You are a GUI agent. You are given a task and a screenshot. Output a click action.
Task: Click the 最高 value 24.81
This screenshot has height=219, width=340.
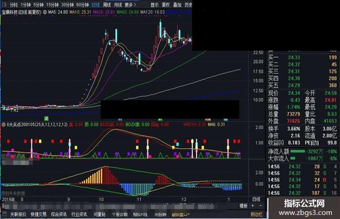pyautogui.click(x=331, y=100)
